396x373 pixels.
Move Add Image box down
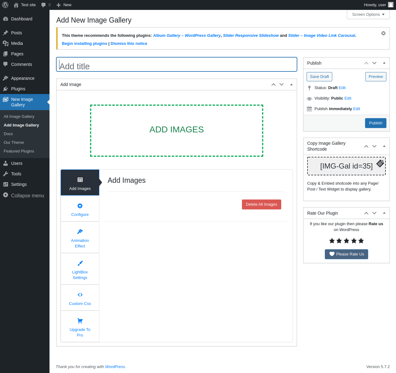pos(282,84)
